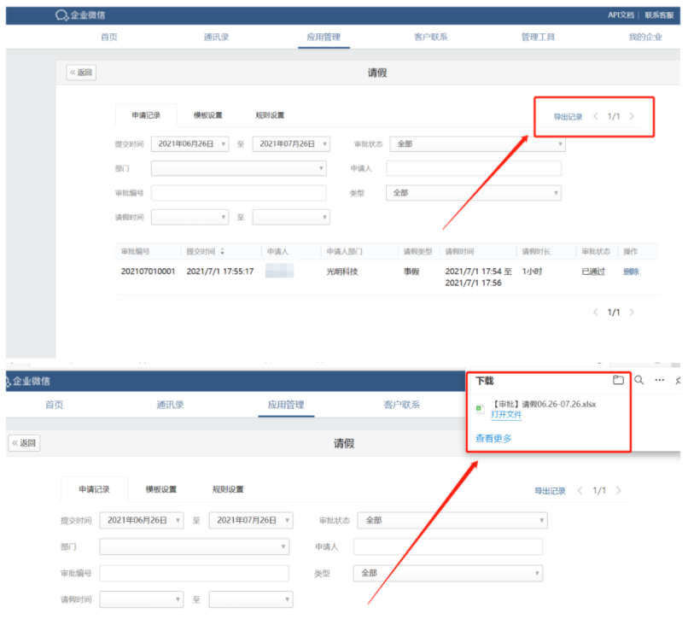
Task: Click the search magnifier icon beside 下载 panel
Action: pos(638,380)
